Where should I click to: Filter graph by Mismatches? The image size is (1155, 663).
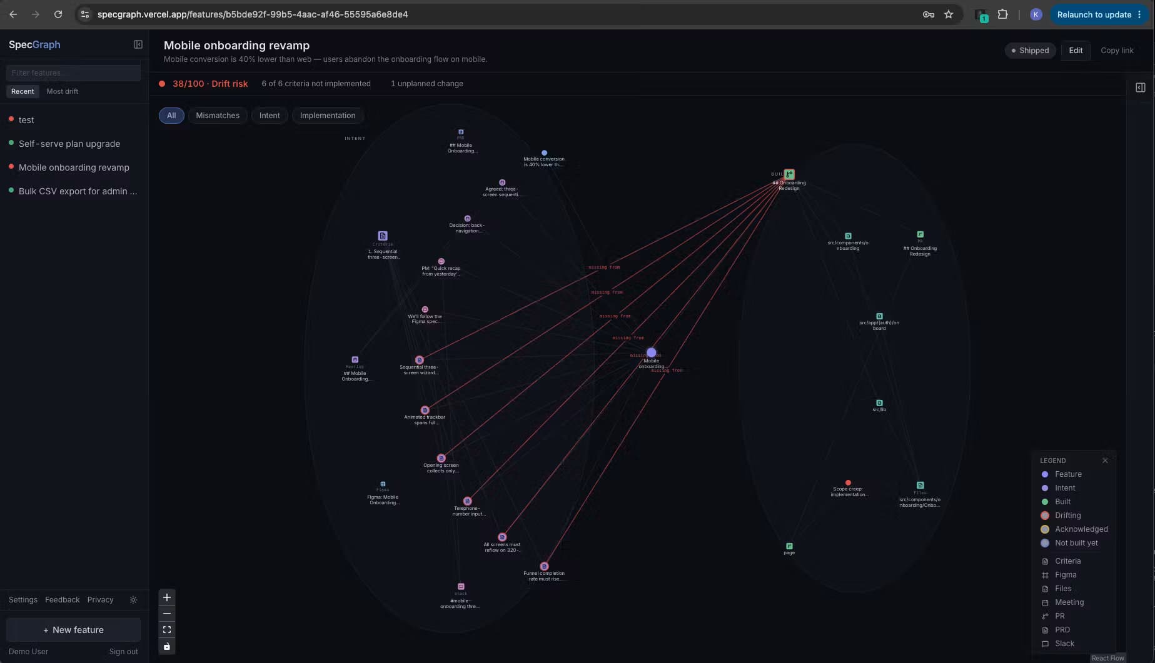coord(218,116)
